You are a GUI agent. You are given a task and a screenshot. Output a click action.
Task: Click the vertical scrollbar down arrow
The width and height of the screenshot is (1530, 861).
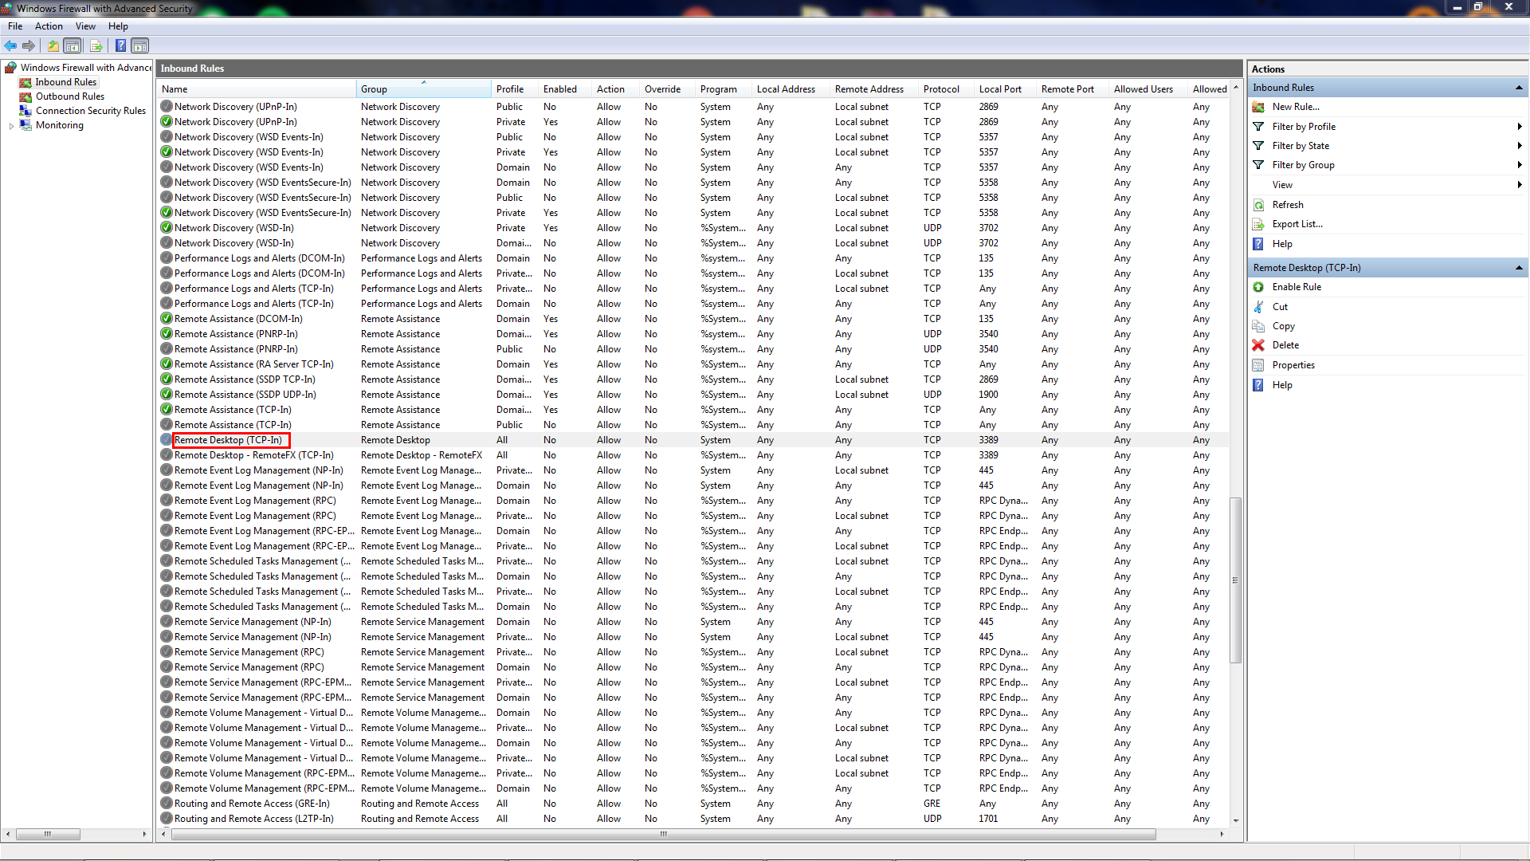pos(1235,820)
